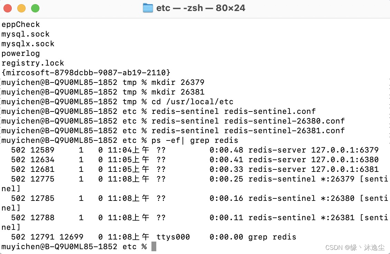Click the 'cd /usr/local/etc' command

(192, 102)
